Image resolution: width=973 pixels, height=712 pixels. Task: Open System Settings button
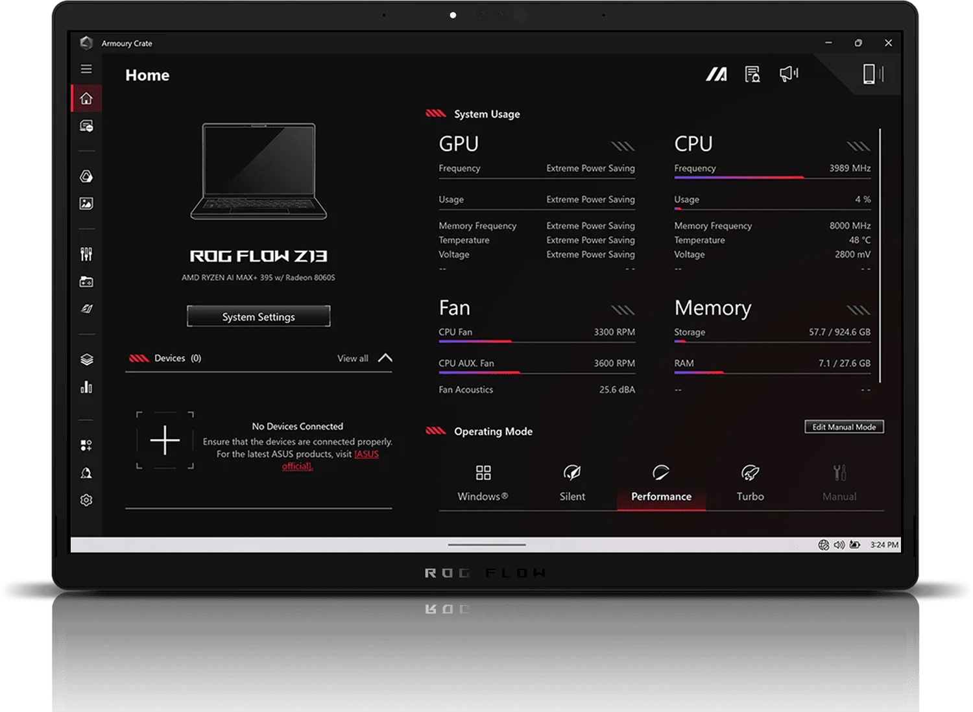[x=259, y=316]
